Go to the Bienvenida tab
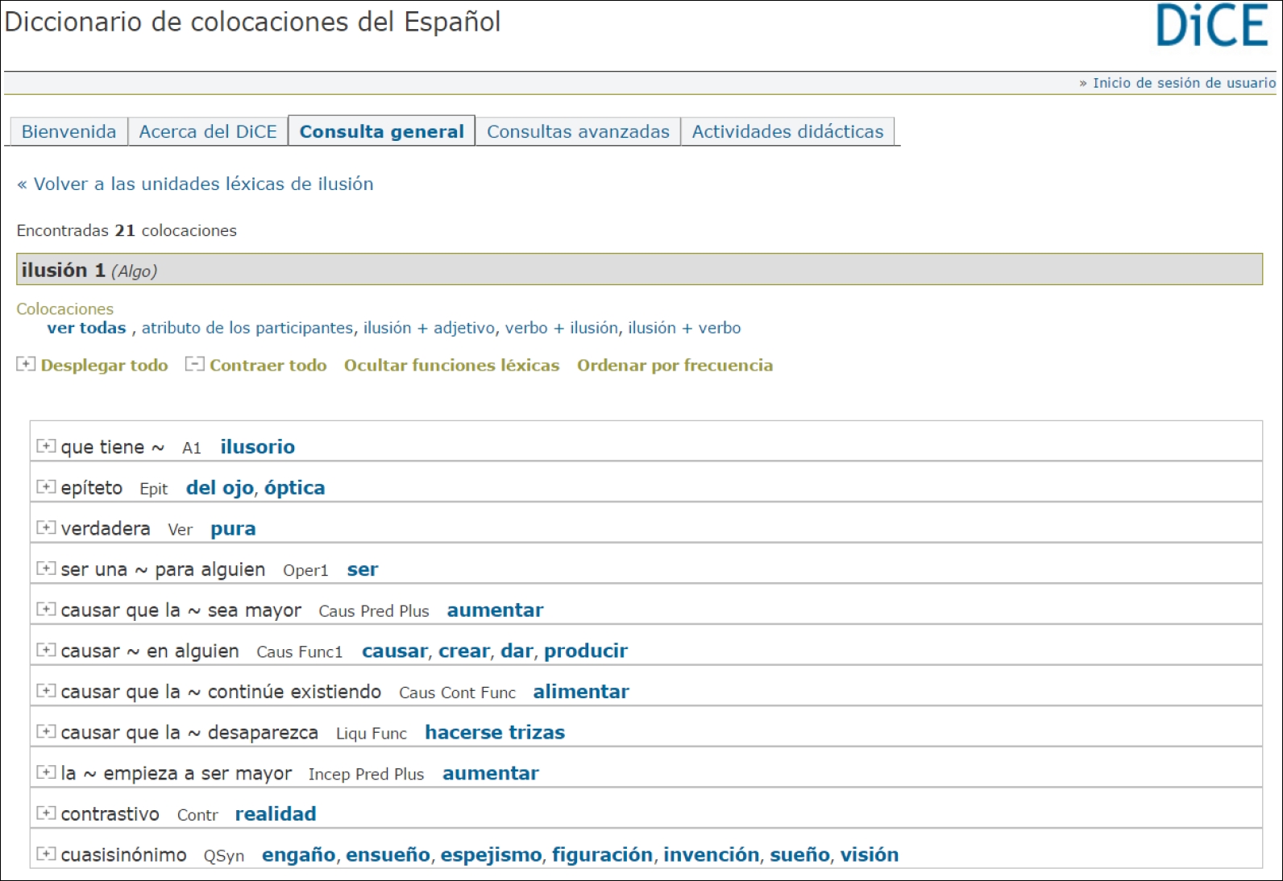The height and width of the screenshot is (881, 1283). 69,132
